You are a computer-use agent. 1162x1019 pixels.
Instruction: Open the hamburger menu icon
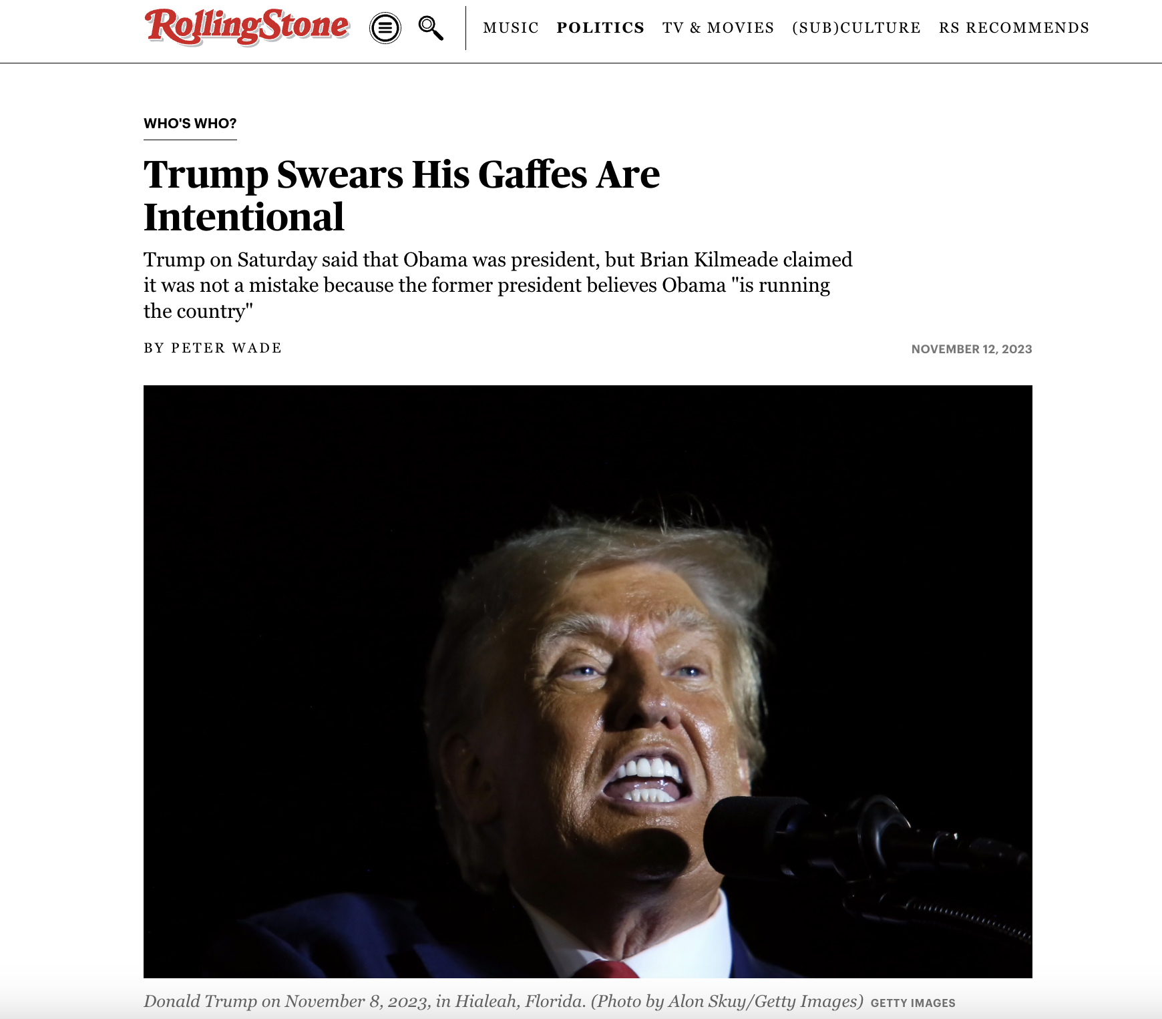[385, 28]
